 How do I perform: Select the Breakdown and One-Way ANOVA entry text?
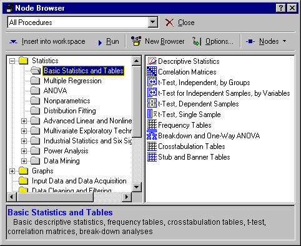(209, 136)
